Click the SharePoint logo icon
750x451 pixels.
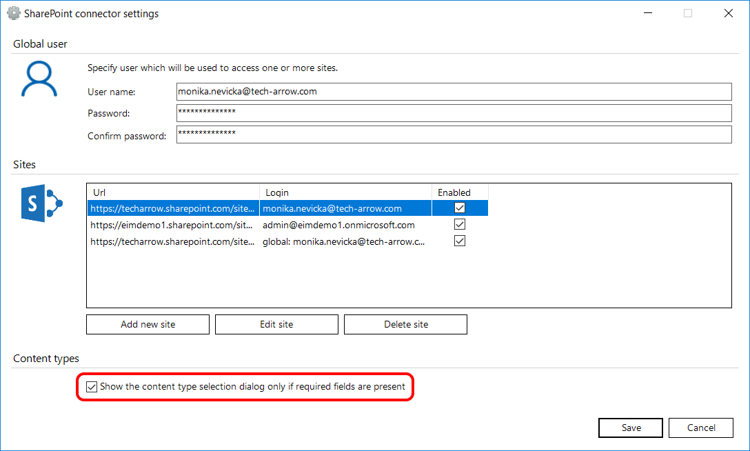pyautogui.click(x=42, y=203)
